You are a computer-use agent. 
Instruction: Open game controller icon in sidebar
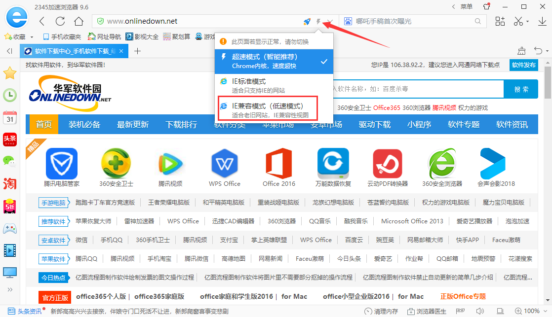coord(10,228)
